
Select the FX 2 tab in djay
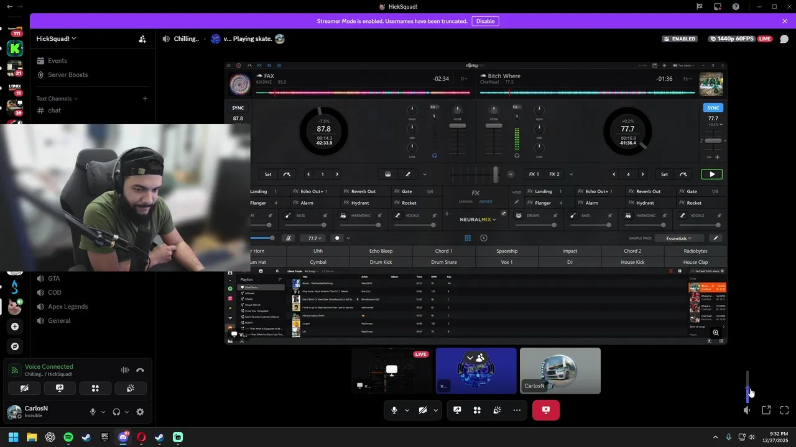[555, 174]
